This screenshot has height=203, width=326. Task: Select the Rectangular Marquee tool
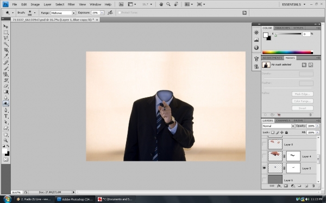tap(5, 32)
